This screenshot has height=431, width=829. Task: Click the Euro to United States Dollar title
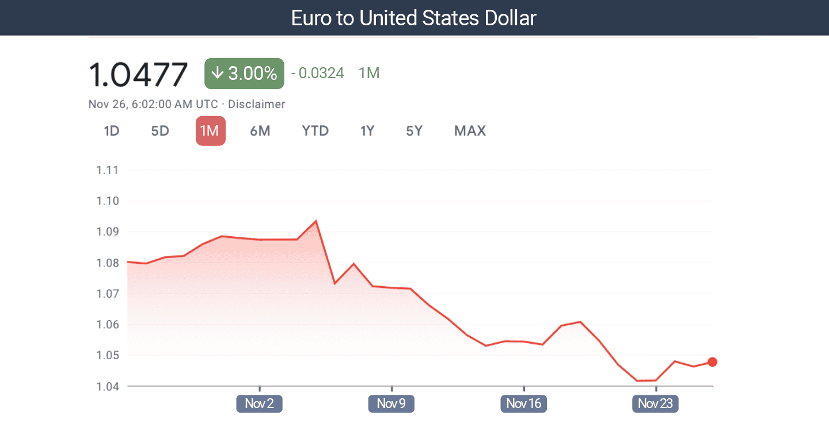414,18
